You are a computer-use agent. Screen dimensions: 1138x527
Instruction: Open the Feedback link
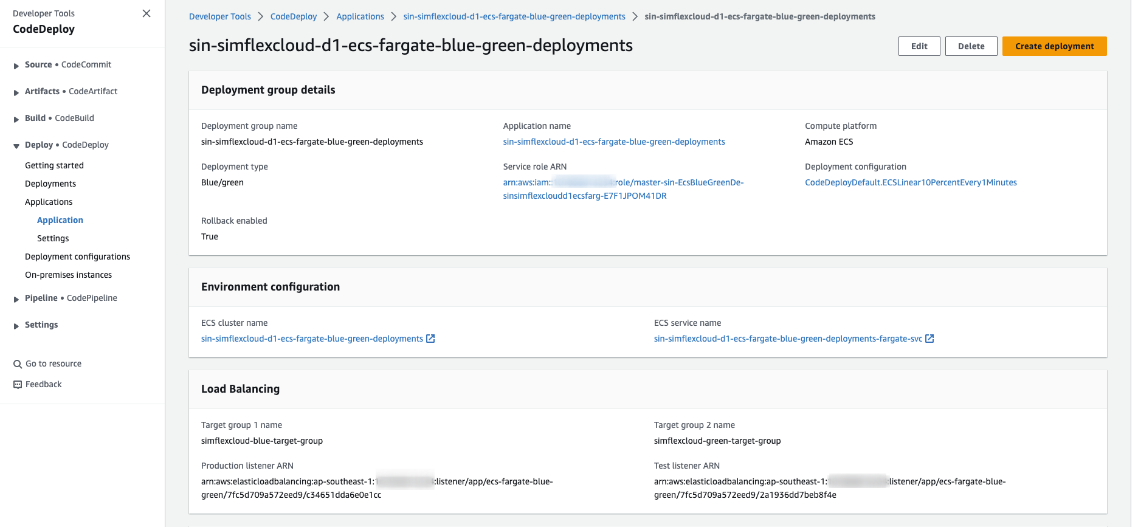pyautogui.click(x=44, y=384)
